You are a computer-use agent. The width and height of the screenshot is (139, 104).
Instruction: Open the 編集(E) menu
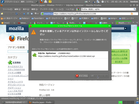tap(18, 9)
